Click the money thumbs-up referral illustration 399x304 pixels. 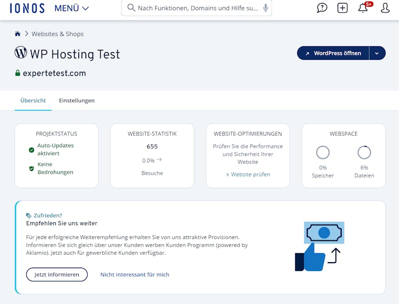click(x=320, y=246)
